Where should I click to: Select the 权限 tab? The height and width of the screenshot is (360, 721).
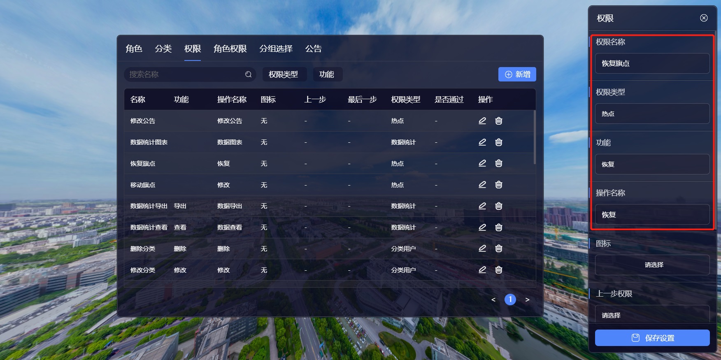point(193,49)
